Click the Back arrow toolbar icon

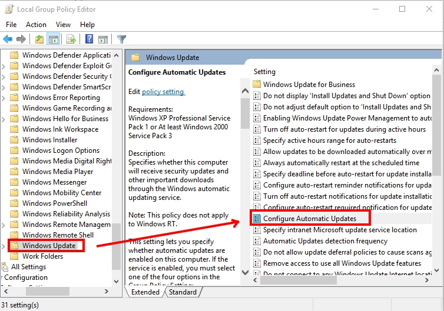(8, 39)
